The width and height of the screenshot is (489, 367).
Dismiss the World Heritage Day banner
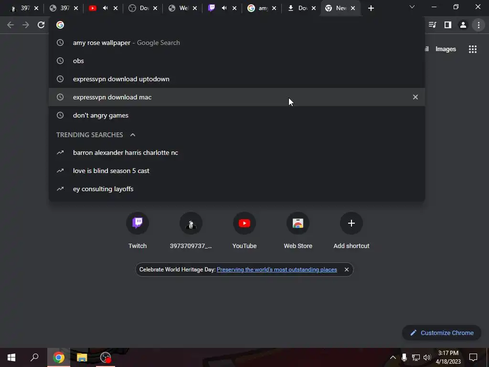(347, 270)
